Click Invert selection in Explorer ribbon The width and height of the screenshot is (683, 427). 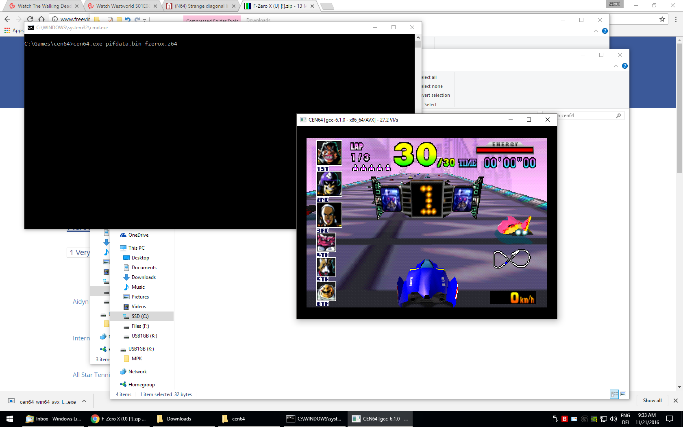click(435, 95)
